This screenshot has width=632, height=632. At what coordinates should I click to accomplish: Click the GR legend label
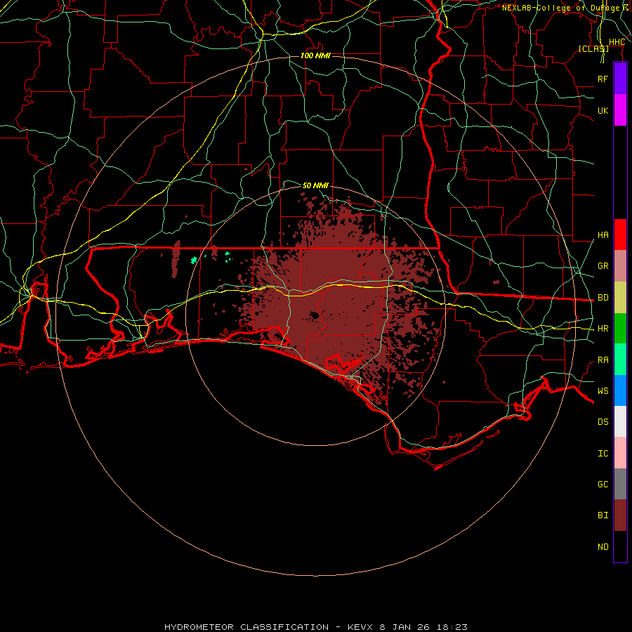click(x=603, y=266)
